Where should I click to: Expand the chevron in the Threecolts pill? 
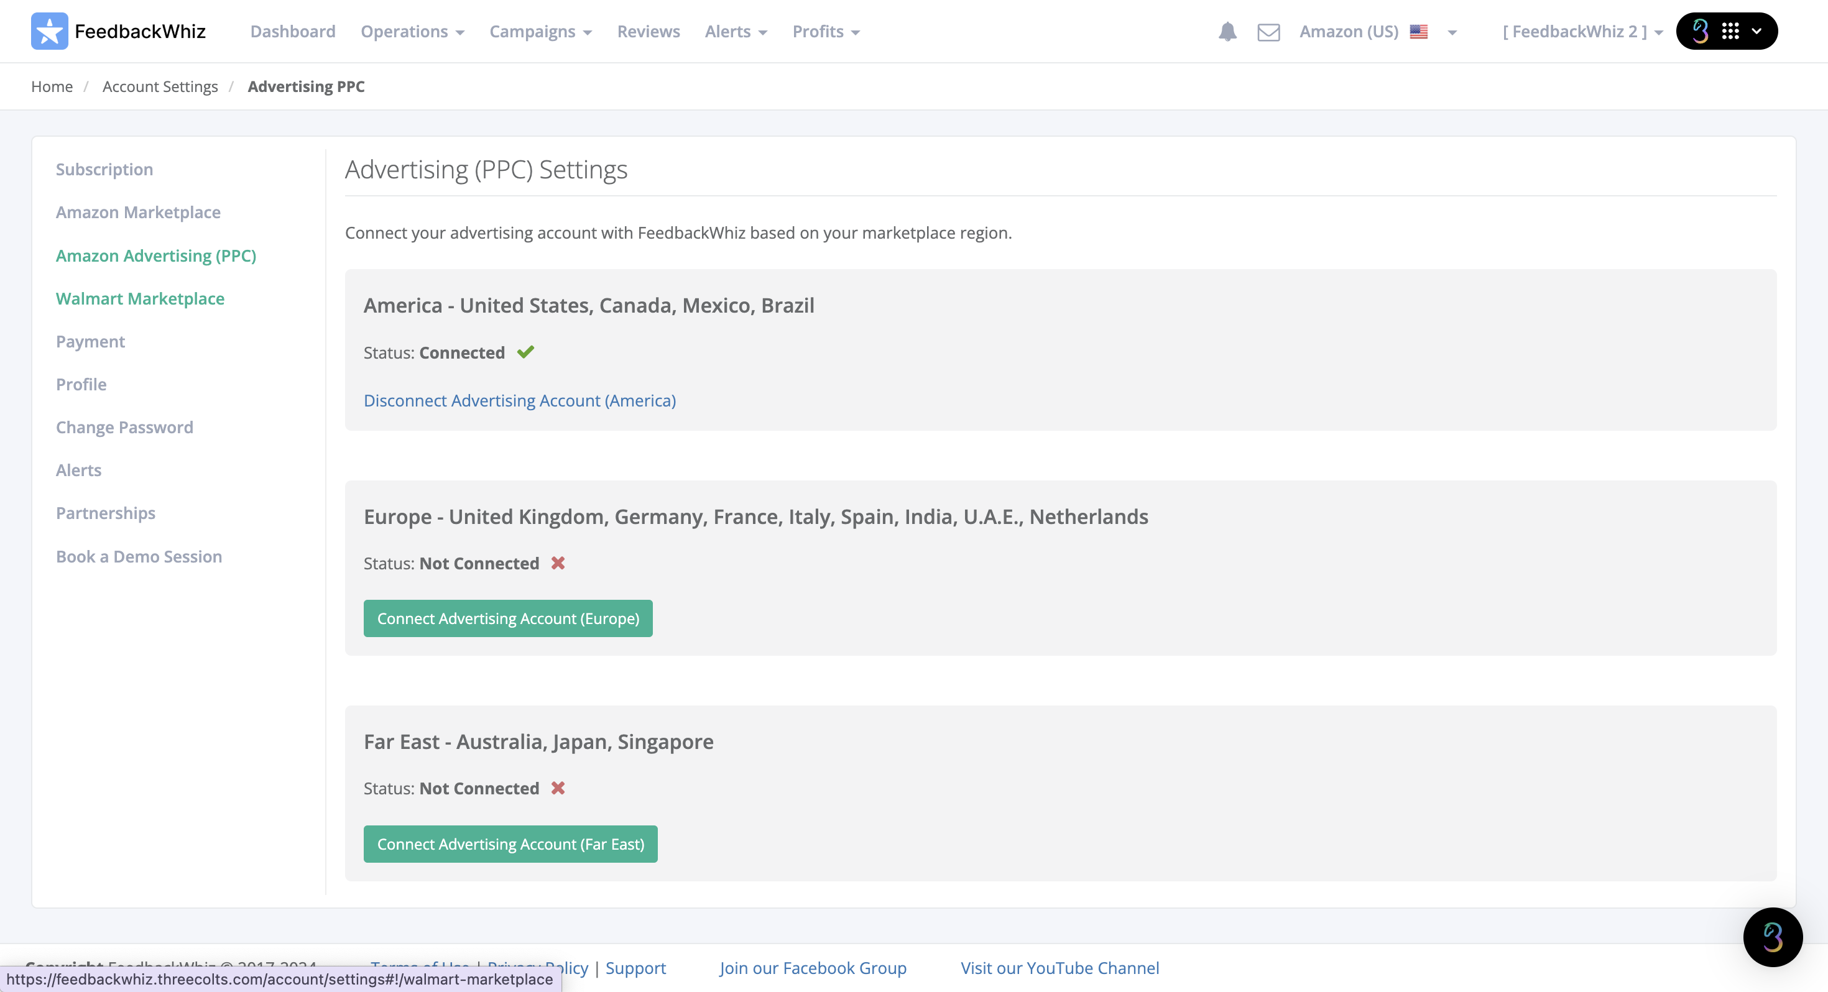point(1757,31)
